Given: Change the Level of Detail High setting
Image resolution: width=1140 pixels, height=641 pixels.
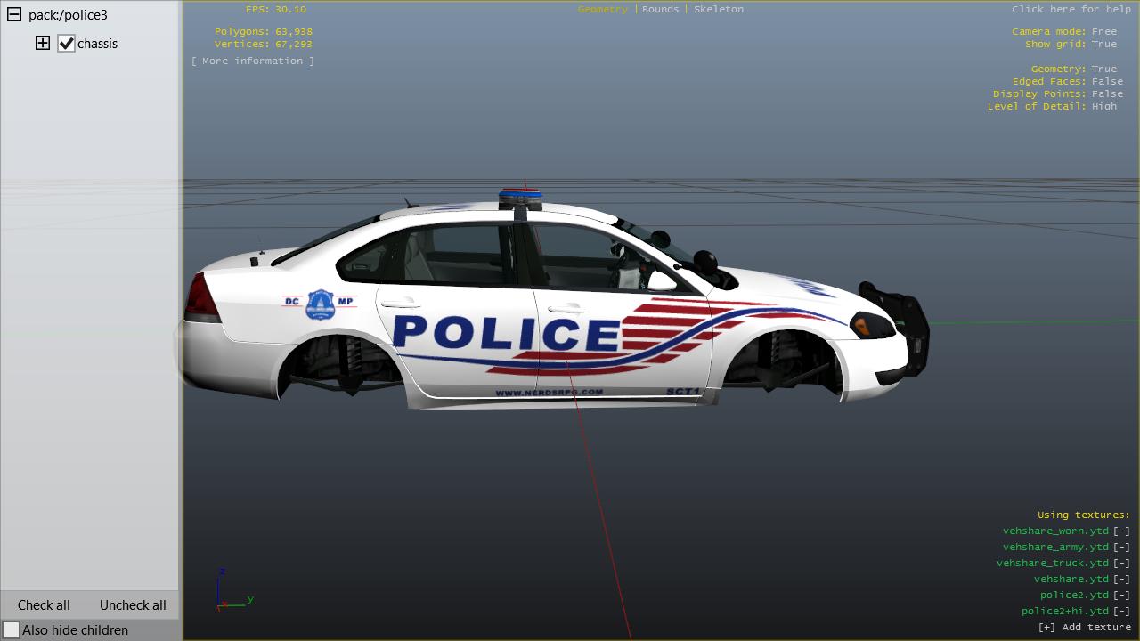Looking at the screenshot, I should [1103, 107].
